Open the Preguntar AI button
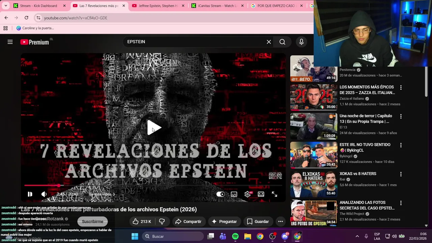Screen dimensions: 432x243 point(224,221)
